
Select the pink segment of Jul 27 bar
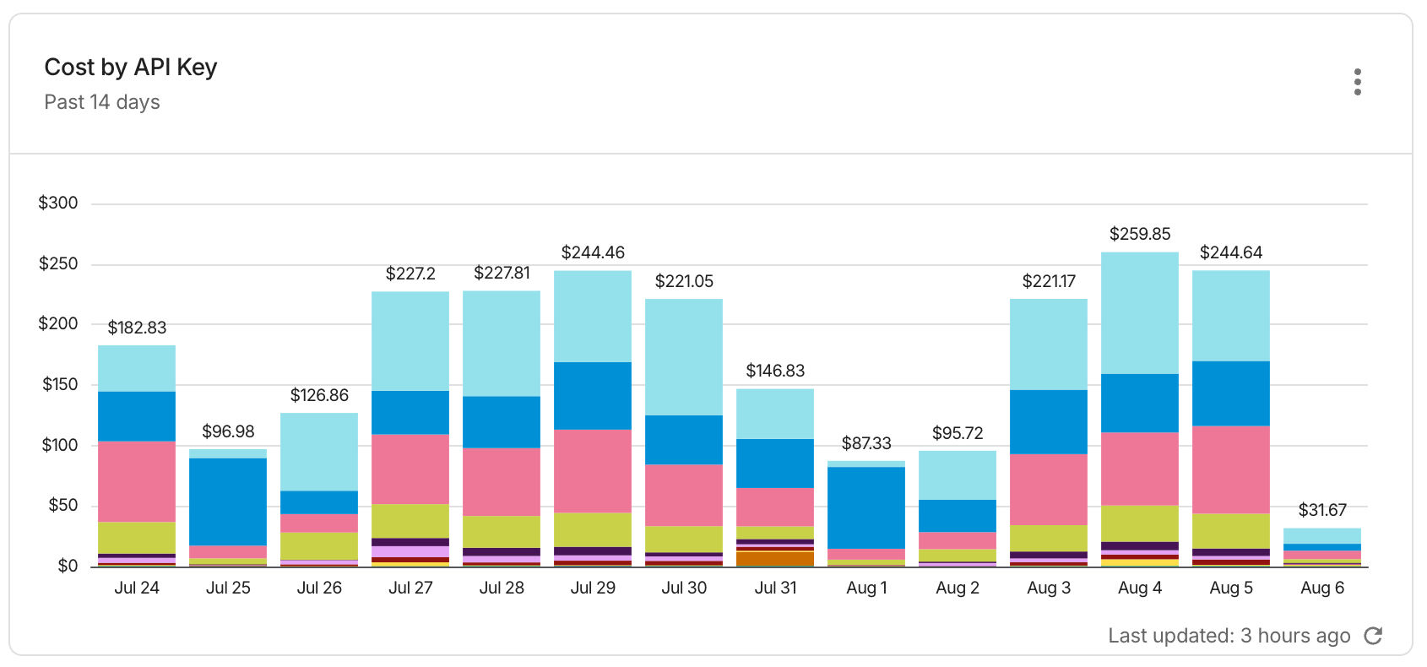pyautogui.click(x=410, y=469)
